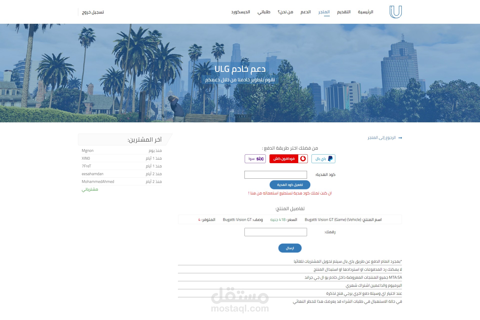This screenshot has height=320, width=480.
Task: Click the ارسال send button
Action: pos(290,248)
